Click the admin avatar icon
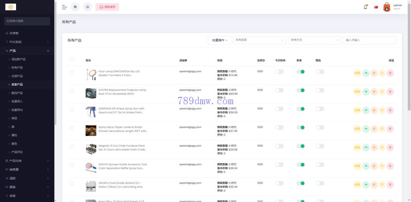The width and height of the screenshot is (411, 202). (x=387, y=7)
